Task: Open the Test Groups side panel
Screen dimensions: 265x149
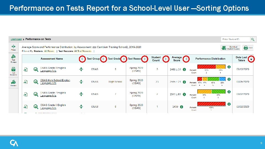Action: point(13,58)
